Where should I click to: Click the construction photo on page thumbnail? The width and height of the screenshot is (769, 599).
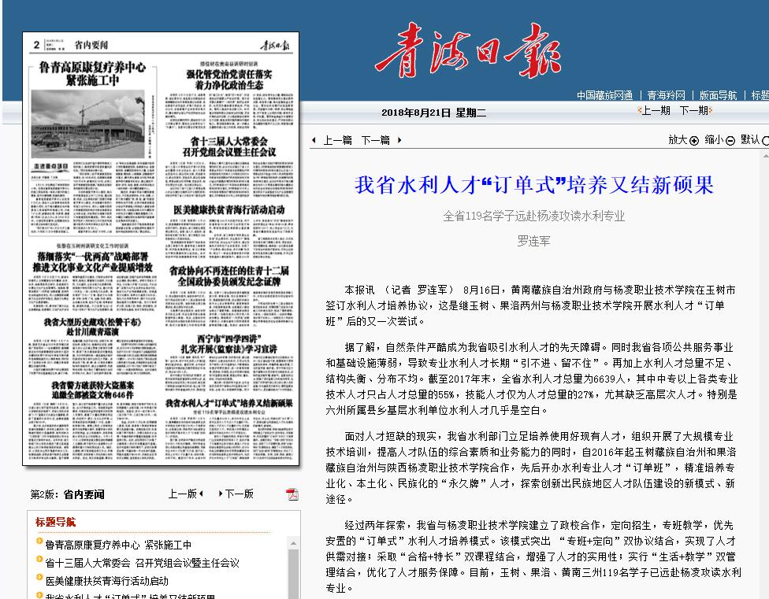point(93,124)
